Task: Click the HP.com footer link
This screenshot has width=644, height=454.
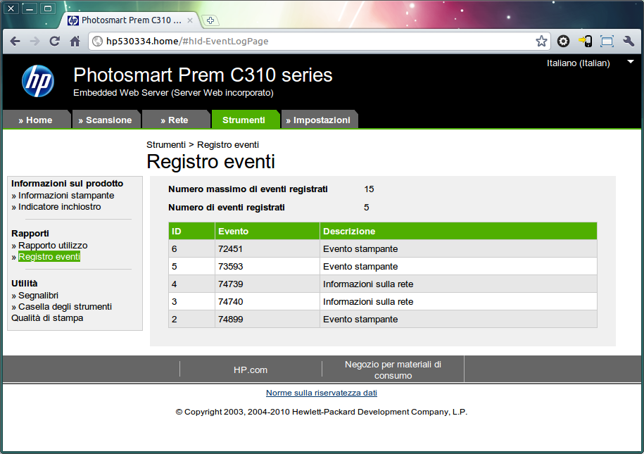Action: tap(251, 370)
